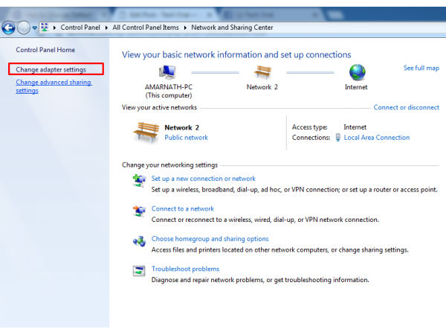Click the homegroup and sharing options icon
The width and height of the screenshot is (446, 335).
(x=139, y=240)
